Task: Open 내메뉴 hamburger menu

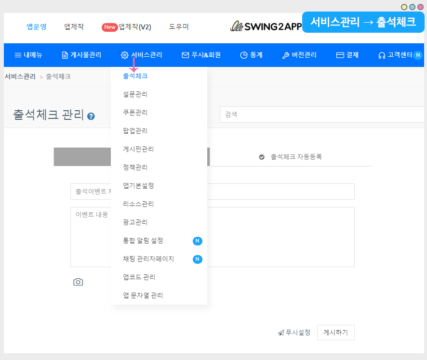Action: tap(28, 55)
